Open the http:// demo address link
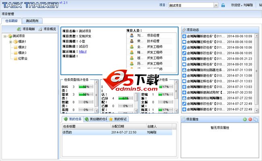262x161 pixels. (83, 52)
